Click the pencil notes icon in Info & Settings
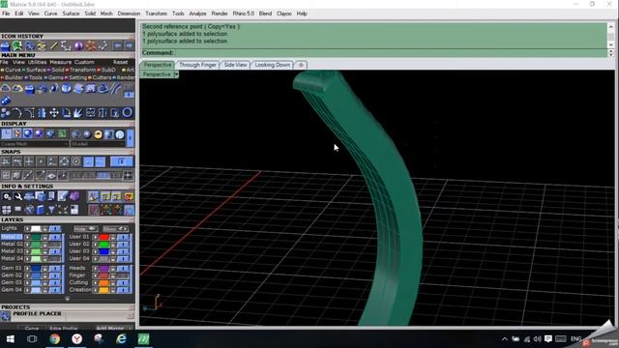 [62, 196]
